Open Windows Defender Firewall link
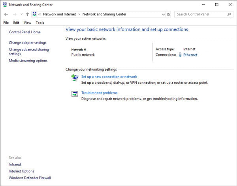The width and height of the screenshot is (237, 186). pos(30,178)
